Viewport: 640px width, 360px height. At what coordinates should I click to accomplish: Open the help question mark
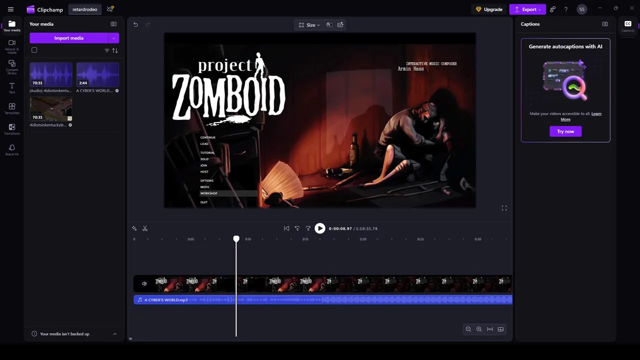click(x=566, y=9)
